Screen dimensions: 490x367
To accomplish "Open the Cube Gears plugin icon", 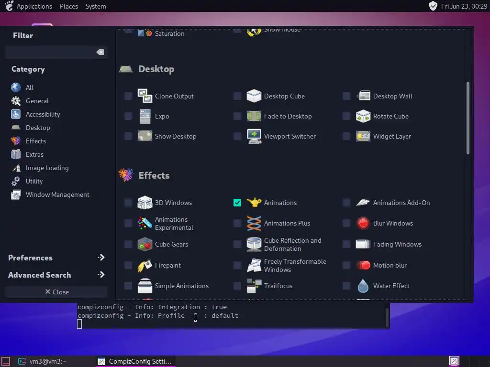I will [145, 244].
